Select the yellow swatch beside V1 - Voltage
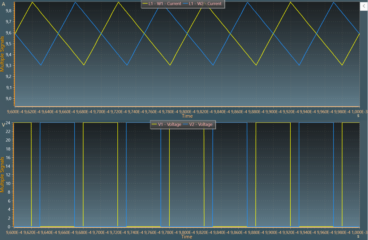 (x=154, y=125)
